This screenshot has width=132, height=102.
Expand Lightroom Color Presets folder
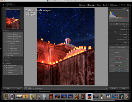(6, 38)
